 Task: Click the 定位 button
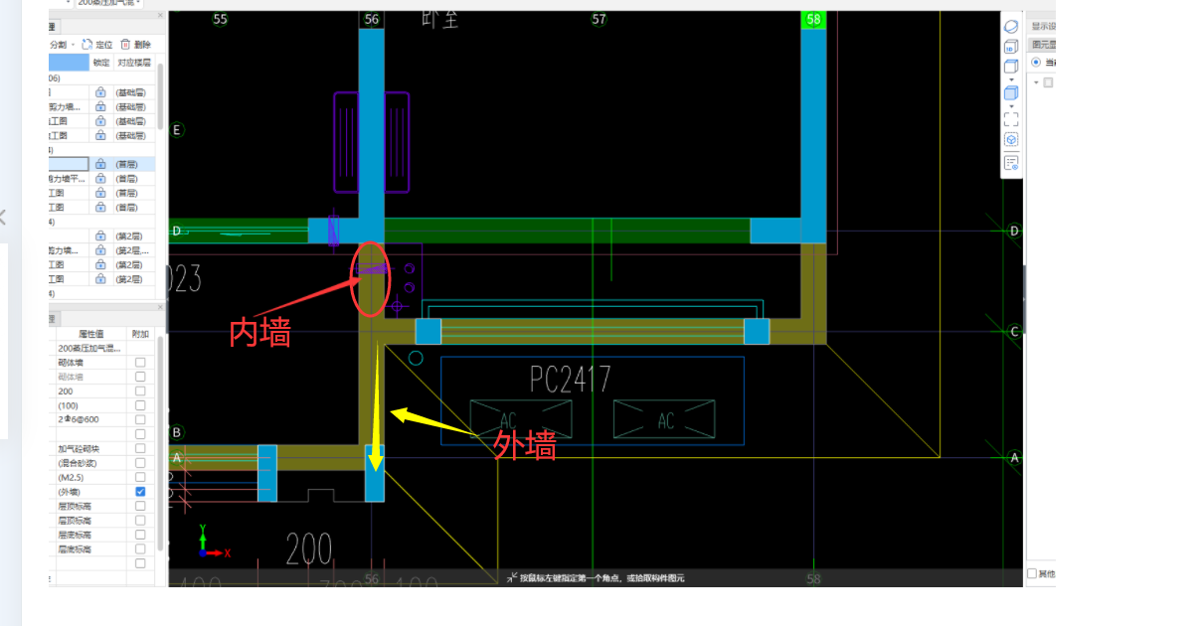pos(96,45)
